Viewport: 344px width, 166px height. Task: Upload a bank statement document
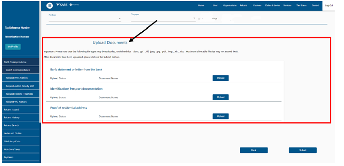tap(220, 78)
